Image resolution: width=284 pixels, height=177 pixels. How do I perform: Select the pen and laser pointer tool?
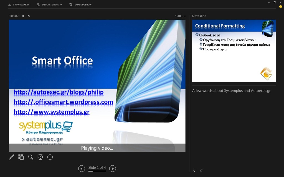(12, 157)
